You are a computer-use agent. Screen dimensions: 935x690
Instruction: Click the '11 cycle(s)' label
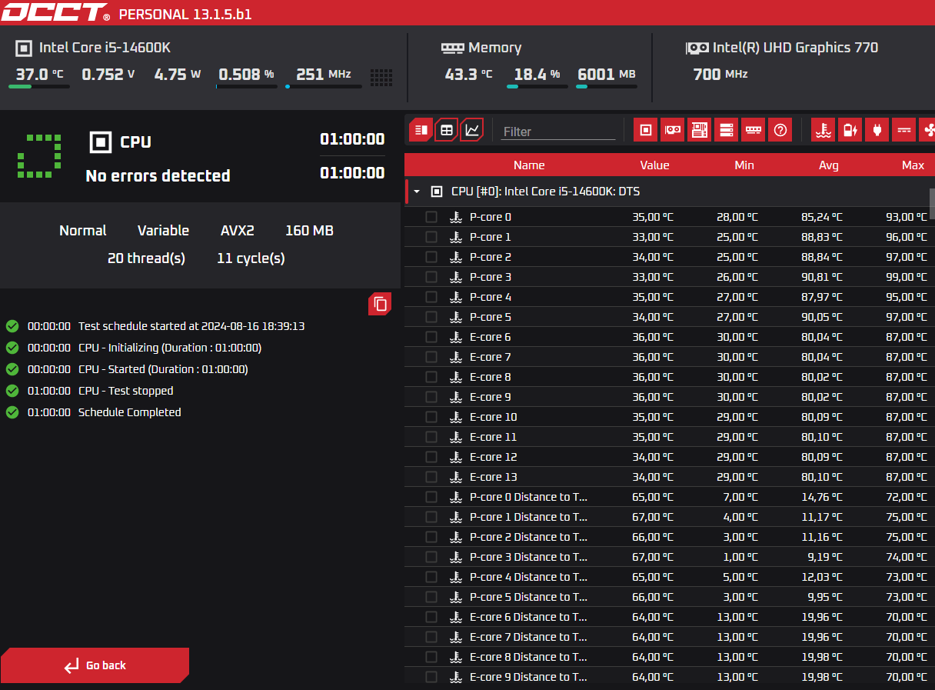[x=251, y=258]
